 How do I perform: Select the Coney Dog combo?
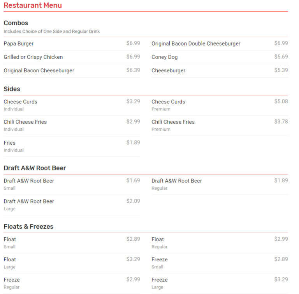164,57
